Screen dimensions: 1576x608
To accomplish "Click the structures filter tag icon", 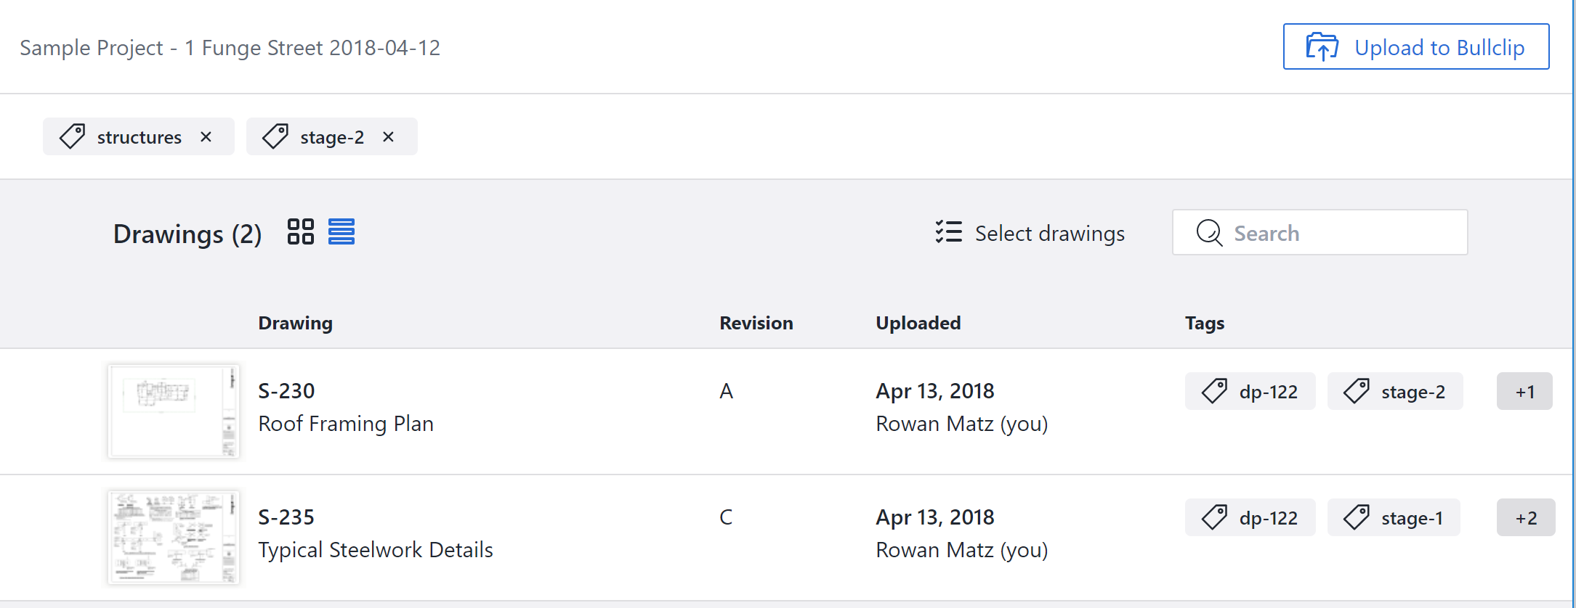I will [x=73, y=136].
